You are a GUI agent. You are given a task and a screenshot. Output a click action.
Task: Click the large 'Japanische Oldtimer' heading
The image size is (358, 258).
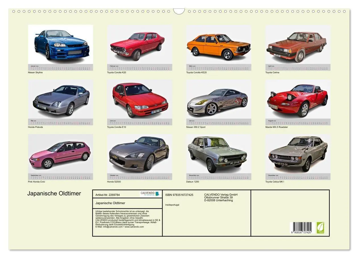pyautogui.click(x=54, y=193)
